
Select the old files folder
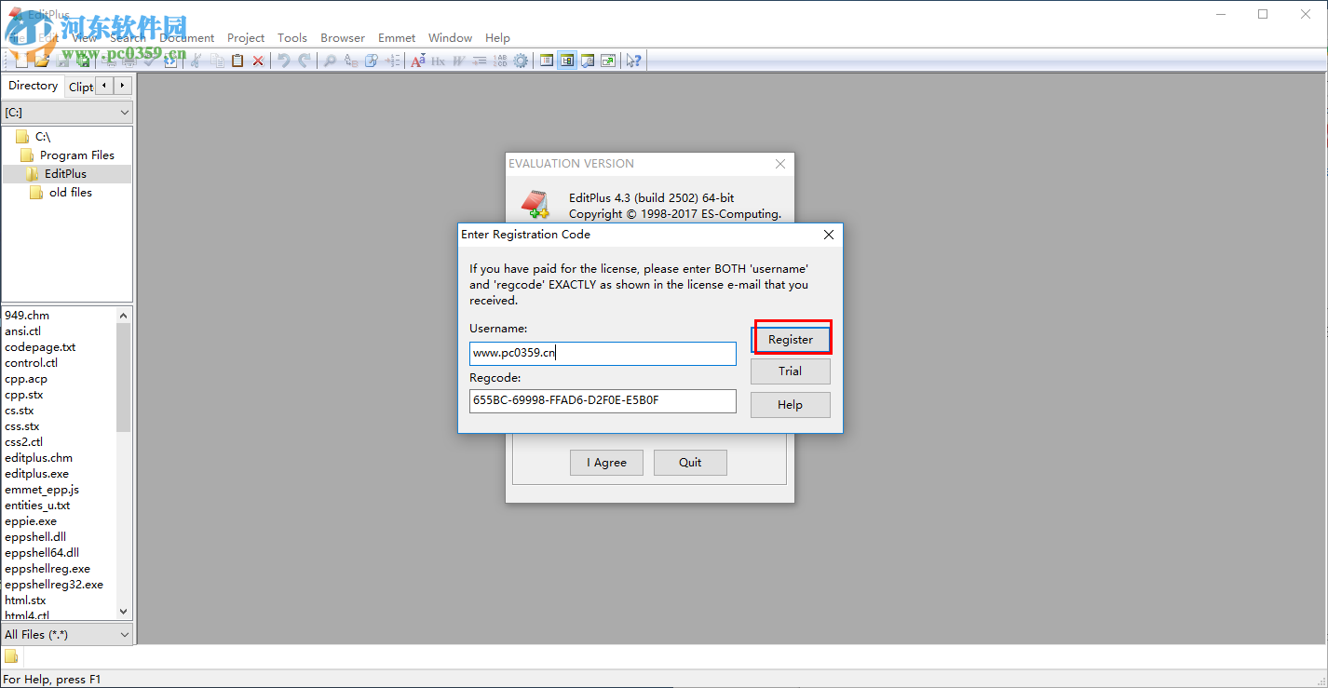tap(61, 193)
